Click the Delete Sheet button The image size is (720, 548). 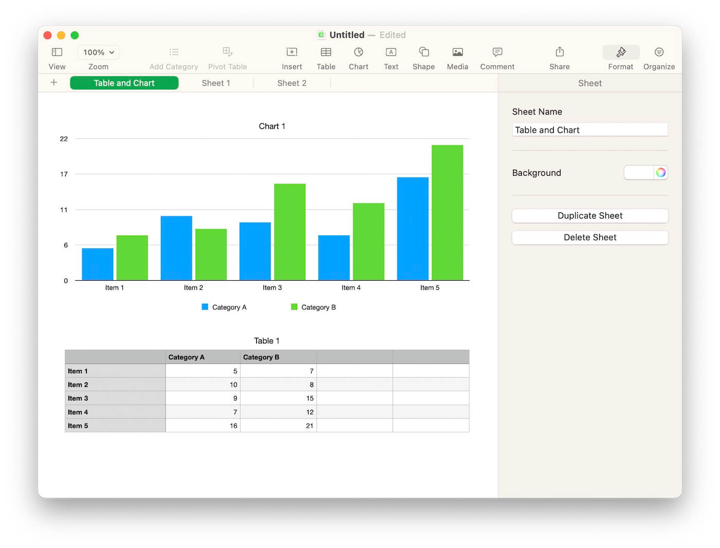(589, 237)
